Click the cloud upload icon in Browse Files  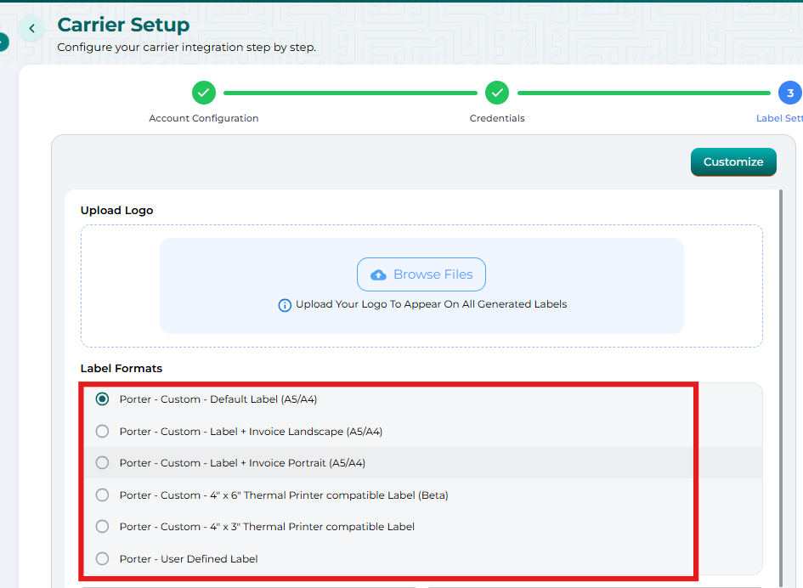point(378,275)
